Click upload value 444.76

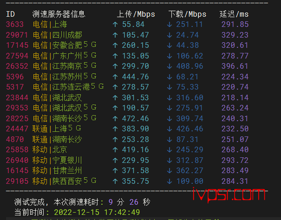[x=136, y=77]
